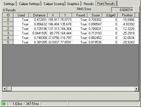This screenshot has width=141, height=107.
Task: Select distance cell 0.725196
Action: [x=38, y=29]
